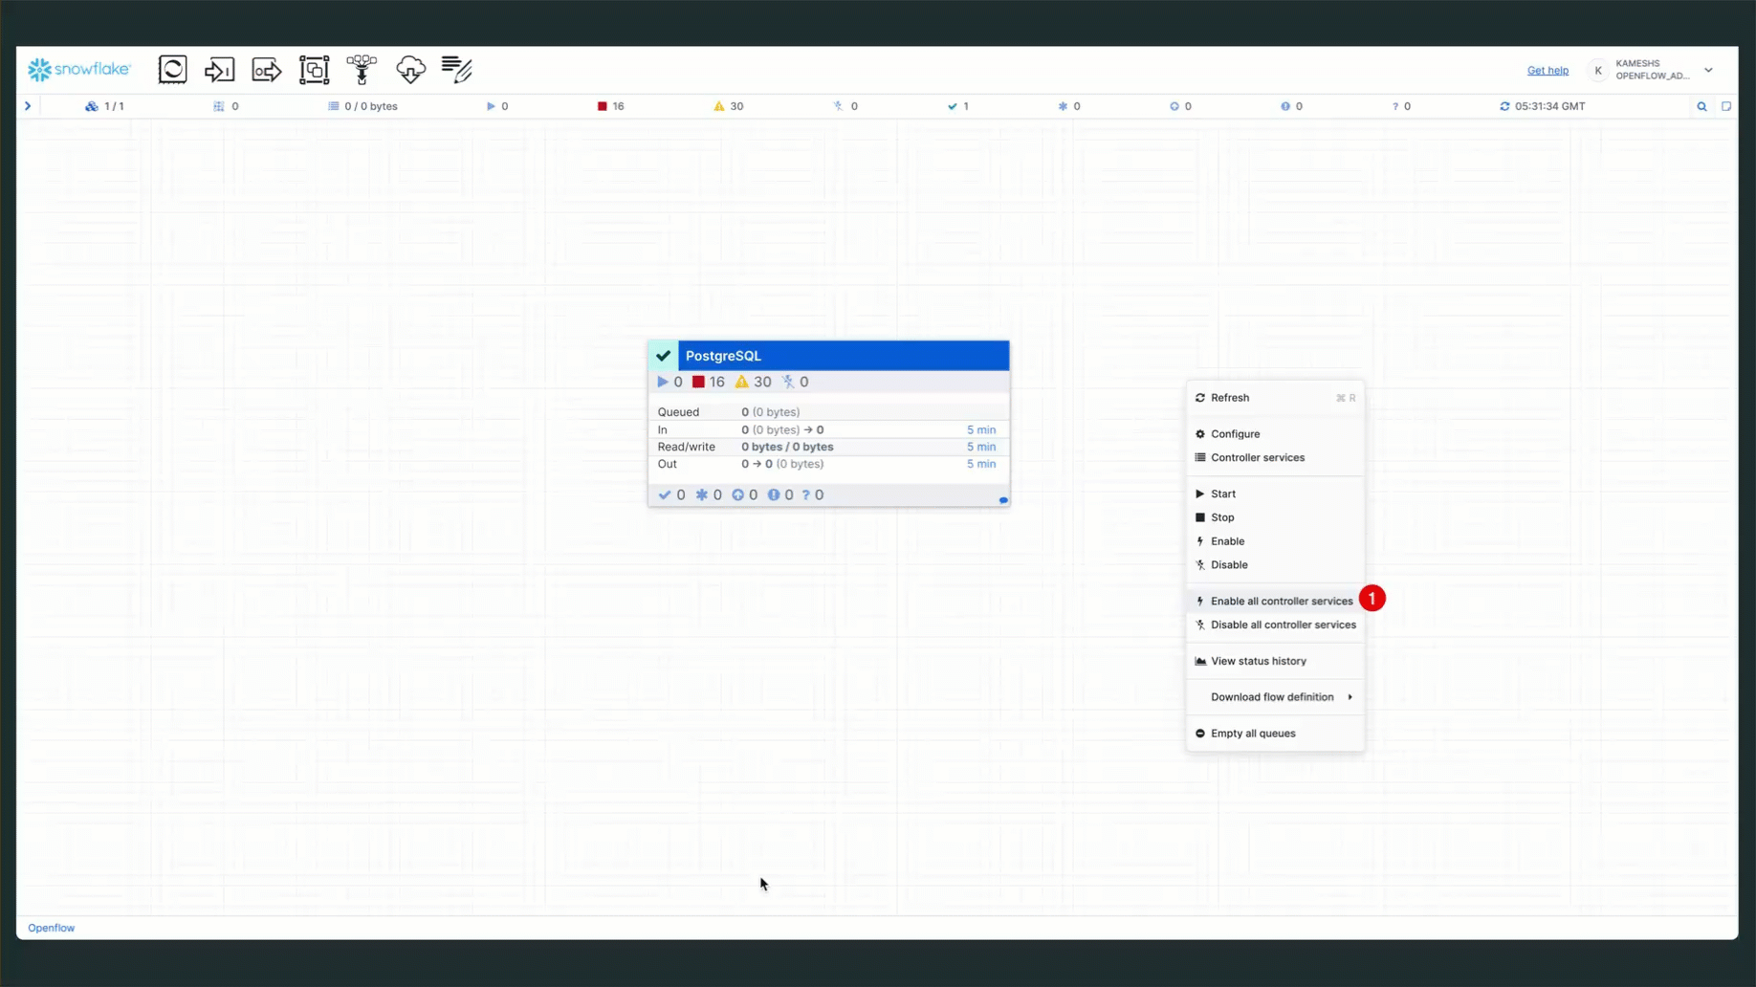
Task: Expand the left side panel chevron
Action: pos(28,106)
